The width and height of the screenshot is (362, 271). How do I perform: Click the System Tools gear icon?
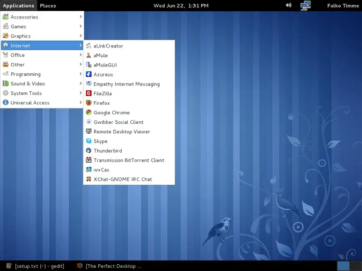[6, 93]
